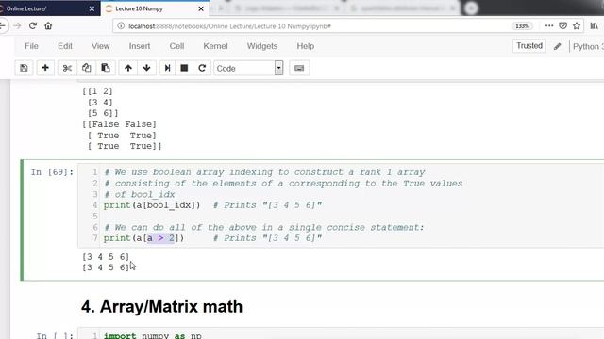This screenshot has width=604, height=339.
Task: Show site information icon in address bar
Action: 121,25
